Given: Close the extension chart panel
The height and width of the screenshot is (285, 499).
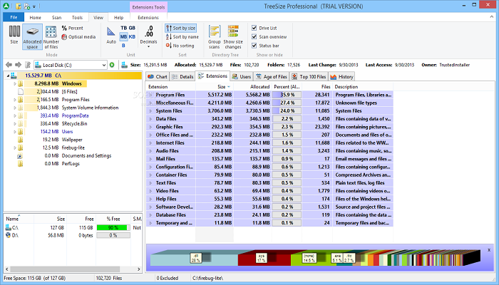Looking at the screenshot, I should [489, 250].
